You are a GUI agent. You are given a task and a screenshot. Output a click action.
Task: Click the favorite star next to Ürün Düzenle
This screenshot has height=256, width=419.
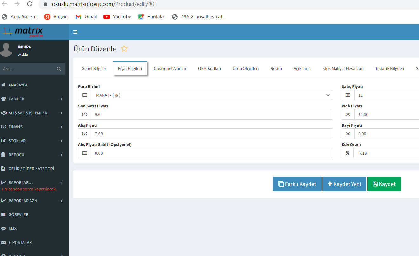point(124,49)
